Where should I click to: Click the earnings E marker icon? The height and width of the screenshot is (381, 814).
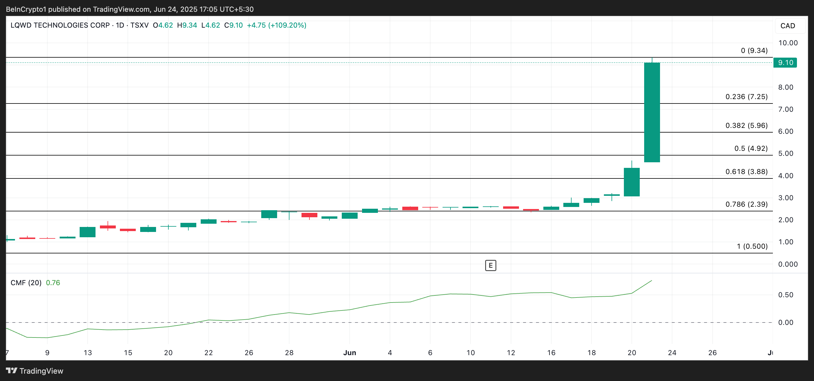point(490,265)
